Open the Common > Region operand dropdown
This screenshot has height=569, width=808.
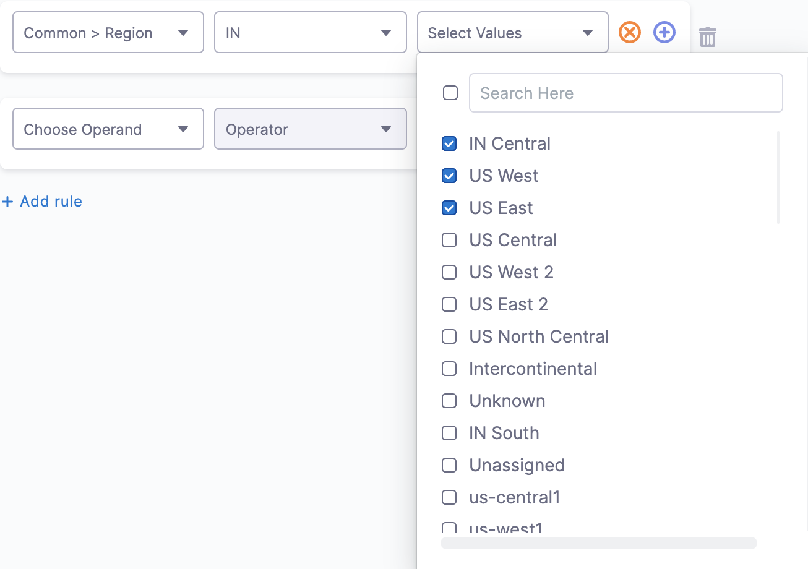coord(108,32)
